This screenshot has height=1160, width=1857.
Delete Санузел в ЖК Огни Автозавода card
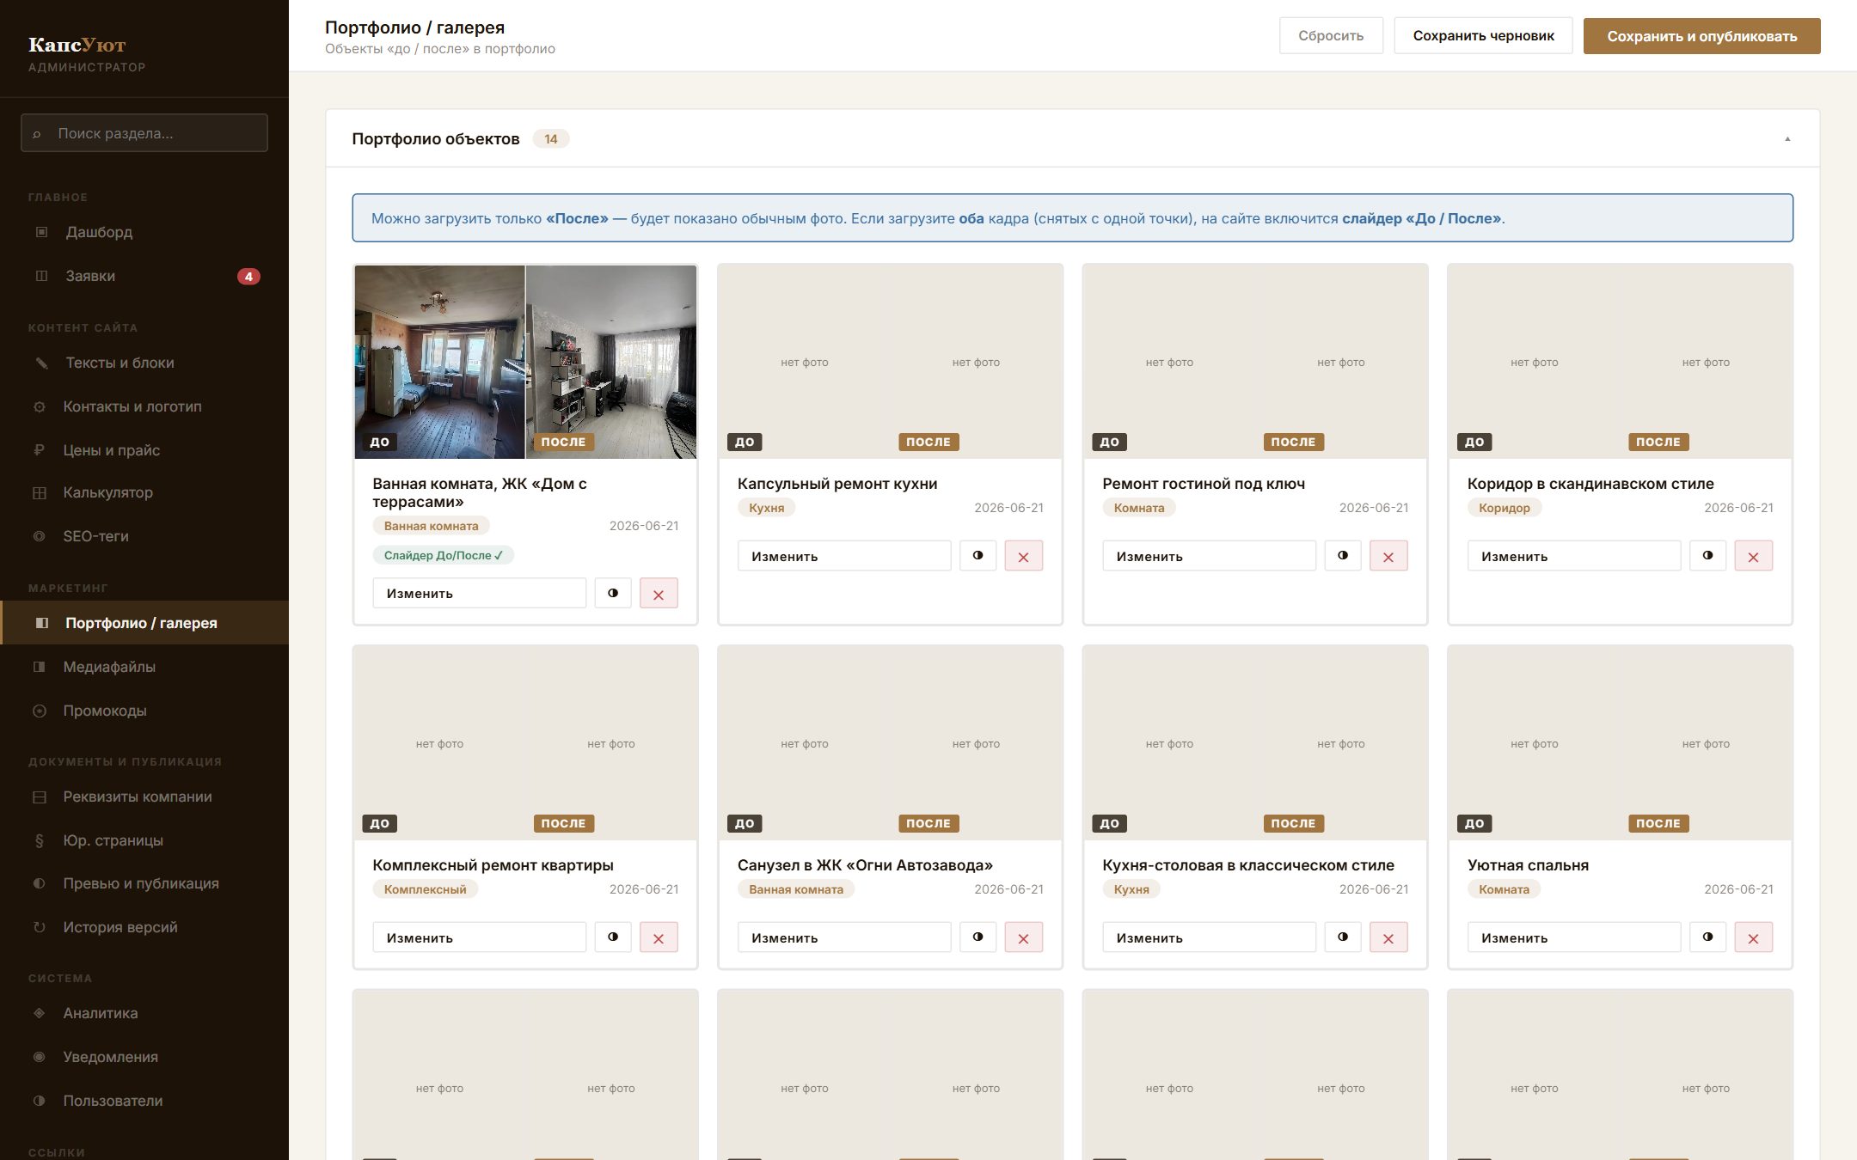[1023, 937]
